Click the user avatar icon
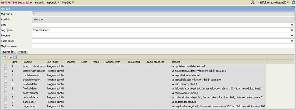The height and width of the screenshot is (110, 296). tap(253, 2)
